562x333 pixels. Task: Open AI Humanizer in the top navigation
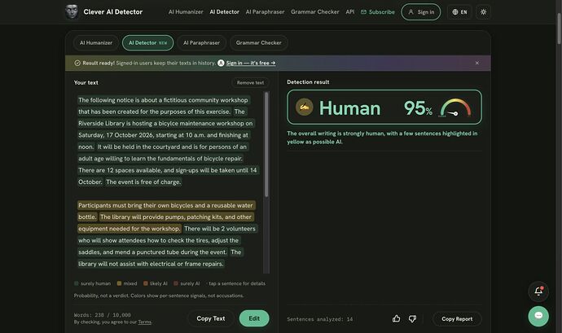click(186, 12)
